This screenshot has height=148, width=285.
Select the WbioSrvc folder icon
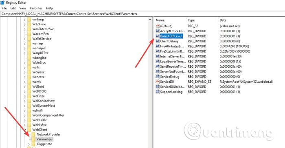click(29, 62)
